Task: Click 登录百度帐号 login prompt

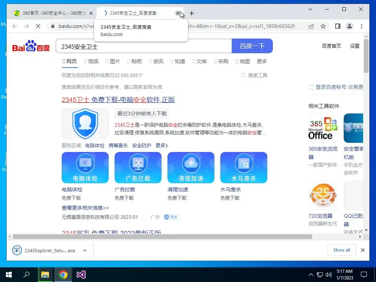Action: pos(331,87)
